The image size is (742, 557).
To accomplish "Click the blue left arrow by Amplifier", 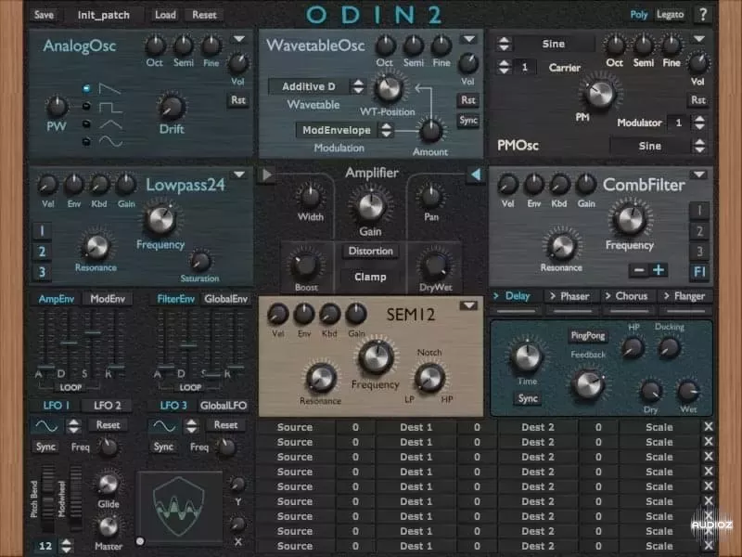I will (475, 175).
